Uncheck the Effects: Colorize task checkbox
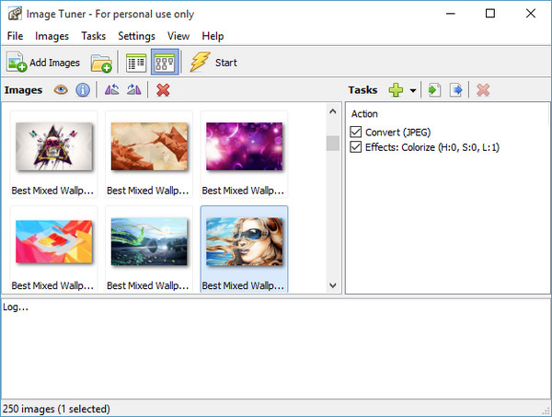 (357, 147)
